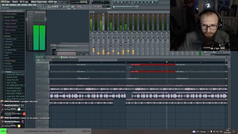238x134 pixels.
Task: Click the song time display
Action: (x=60, y=3)
